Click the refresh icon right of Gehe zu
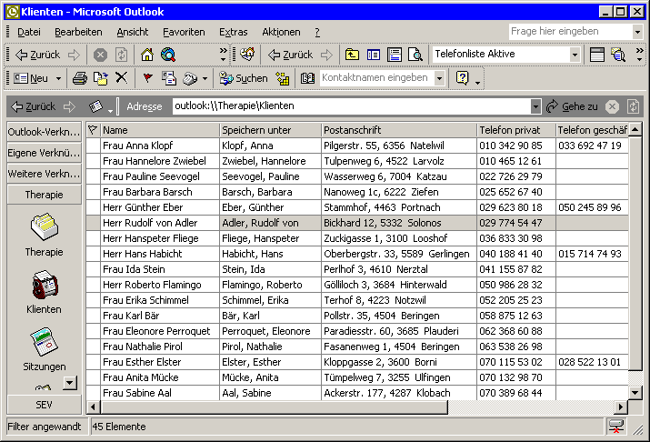 pos(633,106)
